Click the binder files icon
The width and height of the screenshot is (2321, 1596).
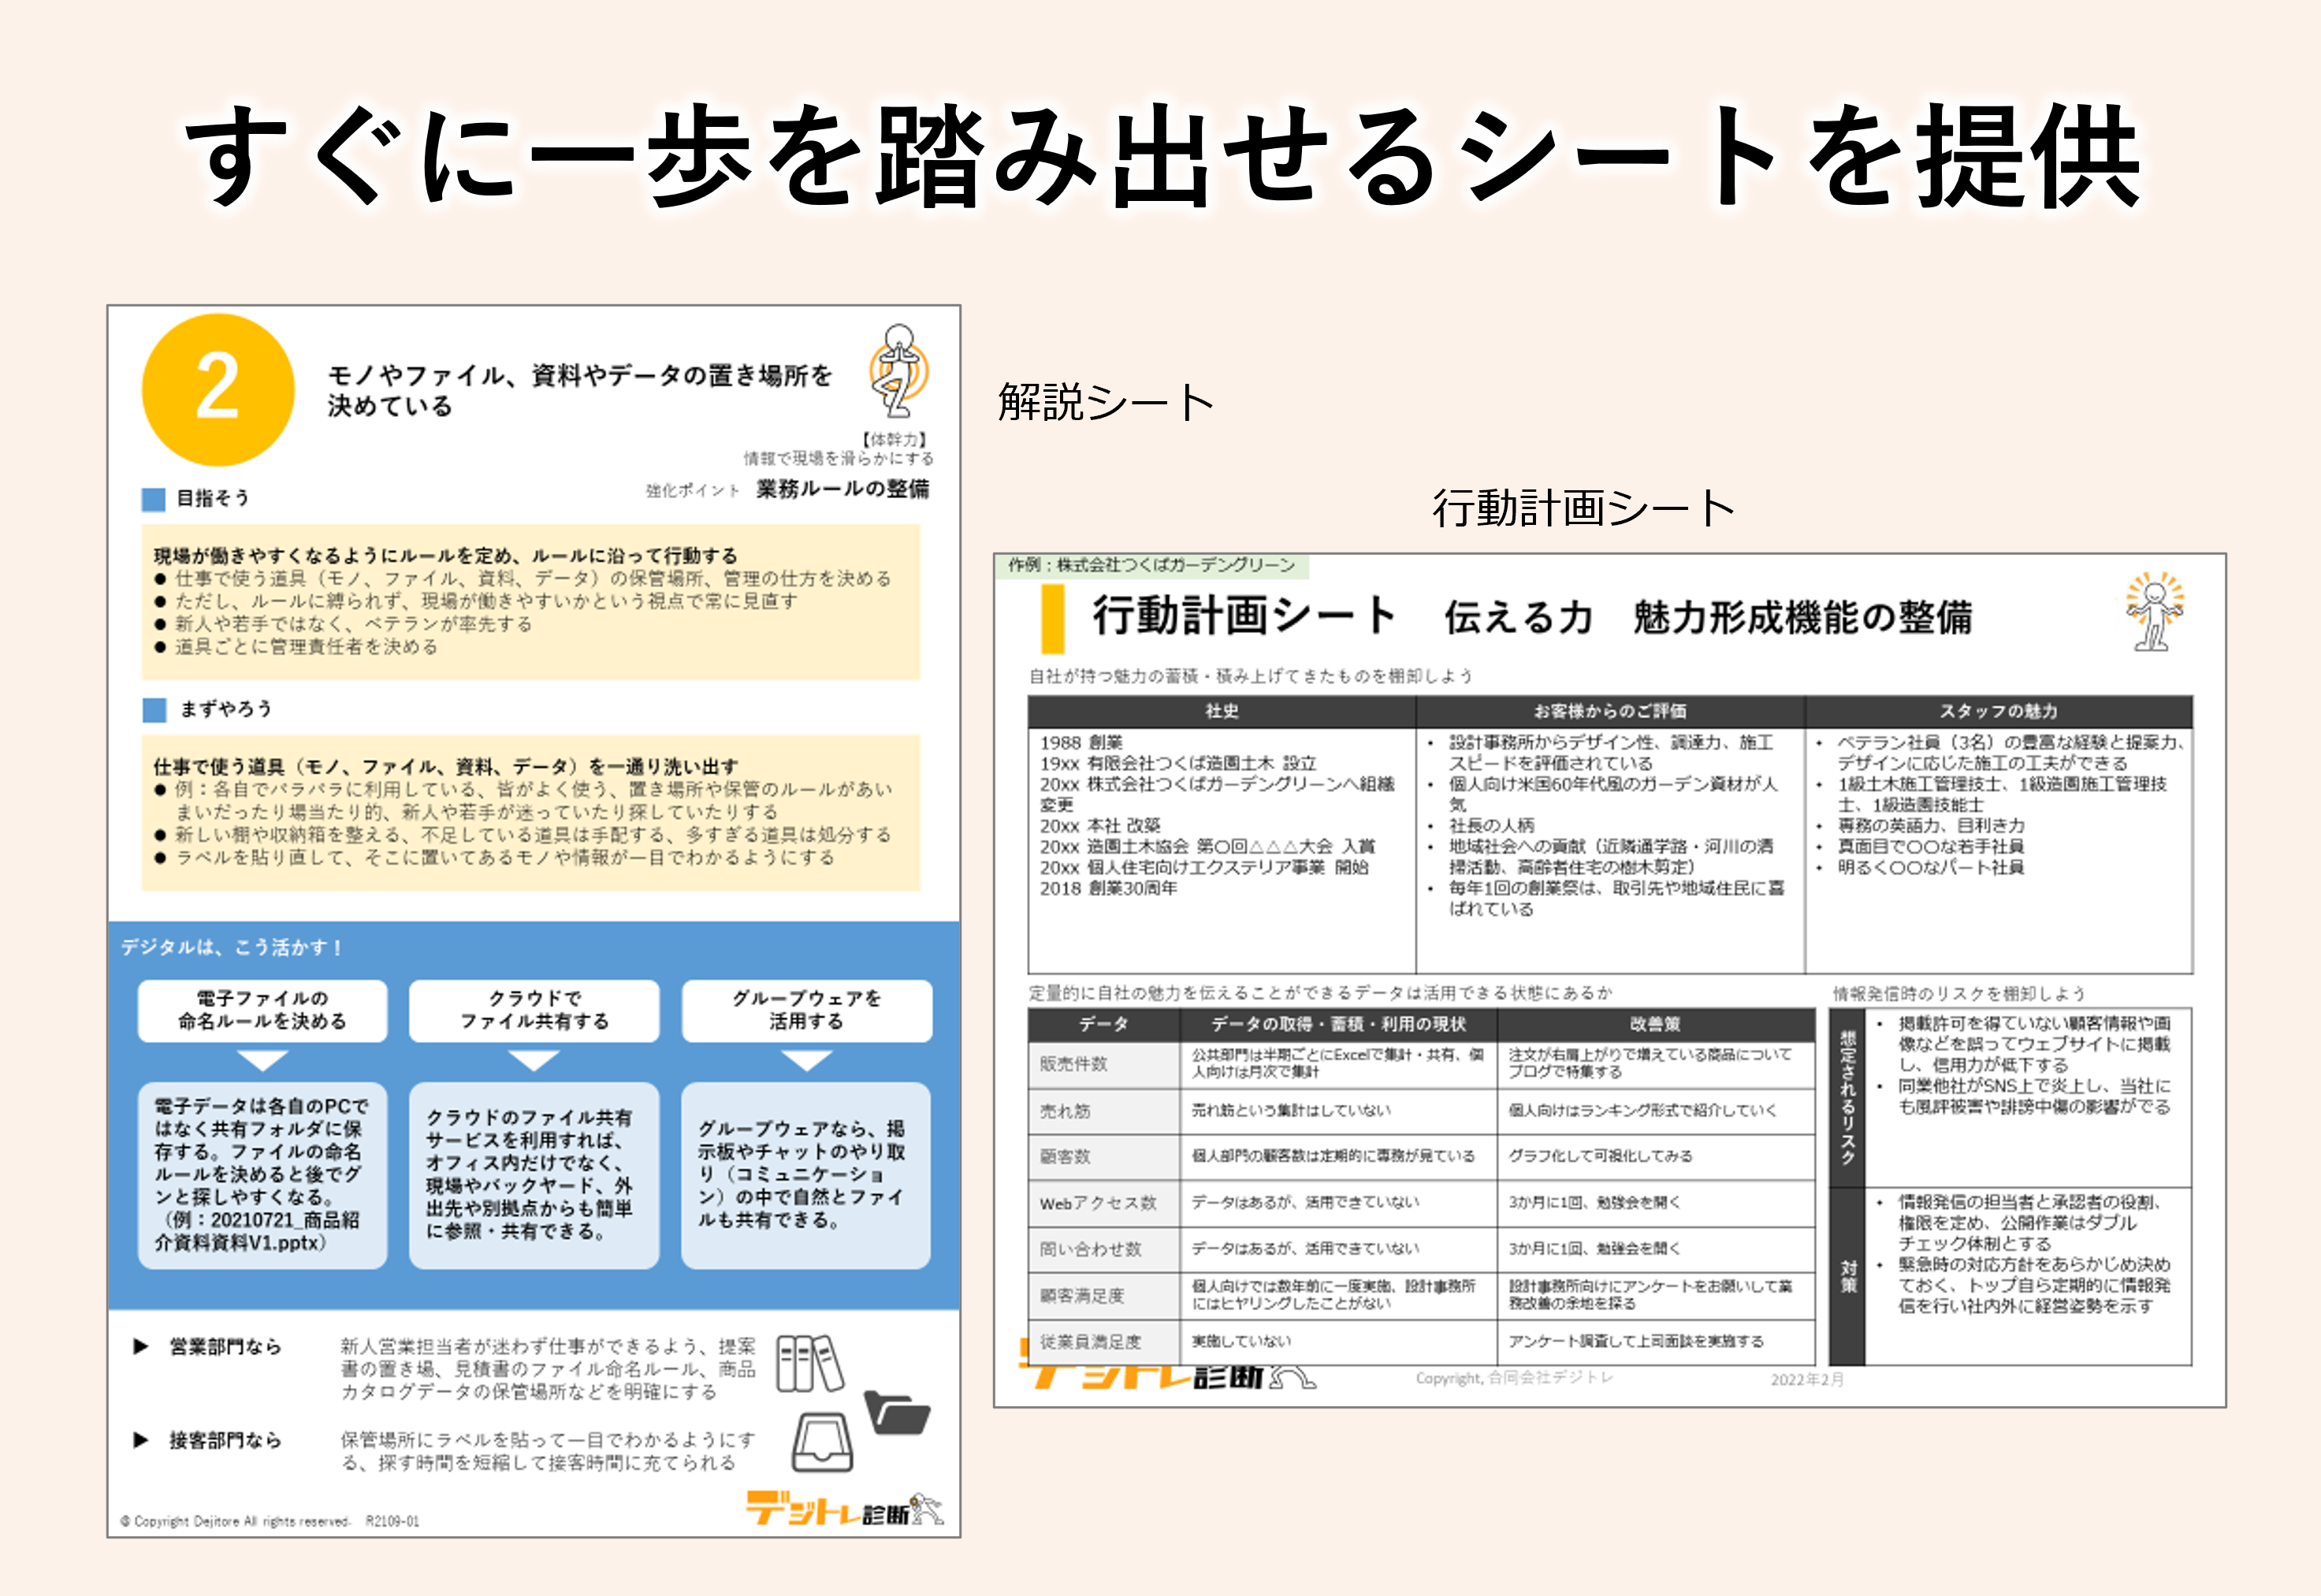click(x=809, y=1363)
